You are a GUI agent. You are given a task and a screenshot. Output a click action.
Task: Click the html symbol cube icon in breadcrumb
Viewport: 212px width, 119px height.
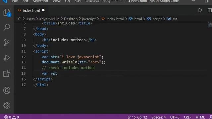click(x=131, y=19)
